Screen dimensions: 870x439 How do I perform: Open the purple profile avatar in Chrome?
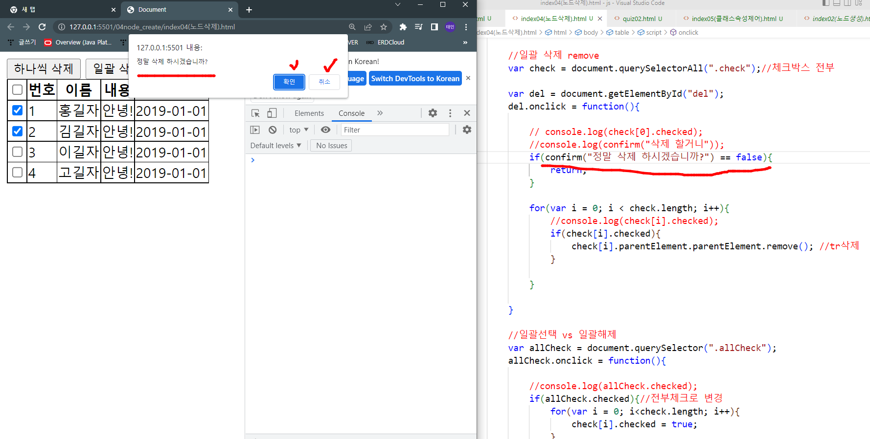tap(450, 27)
